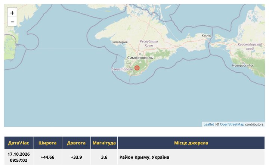Click the Керчь city label

tap(206, 35)
